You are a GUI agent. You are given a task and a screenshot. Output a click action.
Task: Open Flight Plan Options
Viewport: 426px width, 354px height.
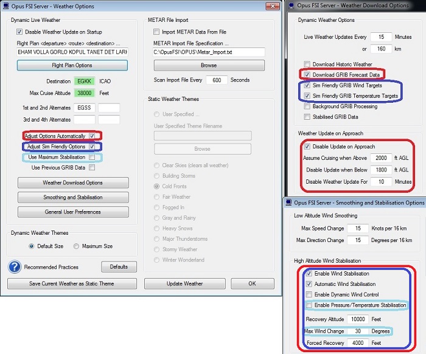click(72, 66)
